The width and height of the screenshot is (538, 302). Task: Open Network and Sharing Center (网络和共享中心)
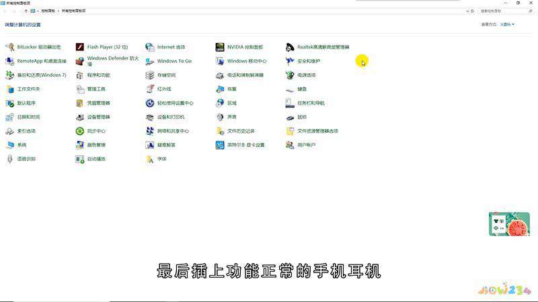[167, 131]
